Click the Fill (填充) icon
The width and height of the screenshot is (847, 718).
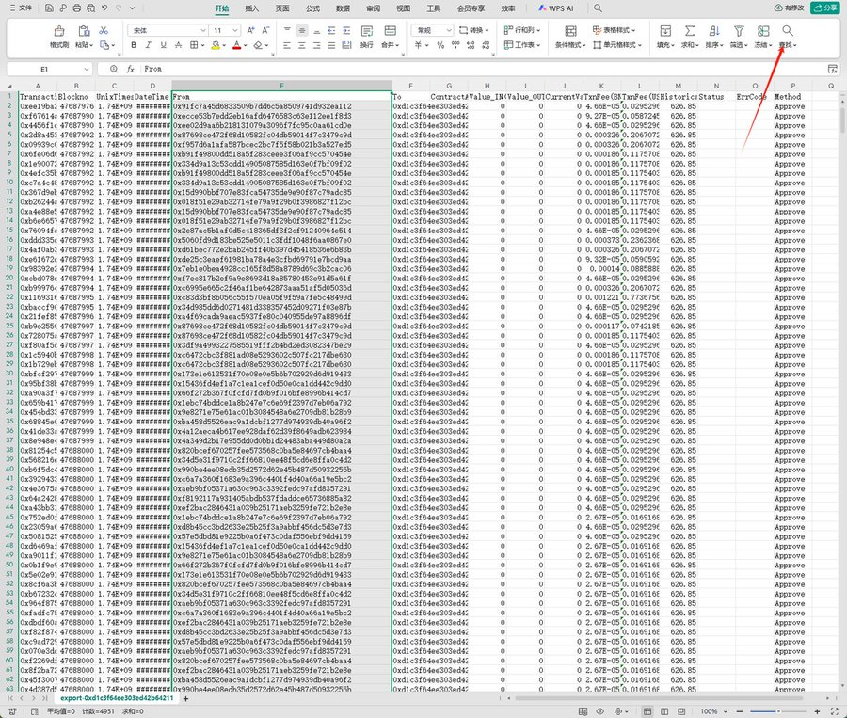click(665, 31)
